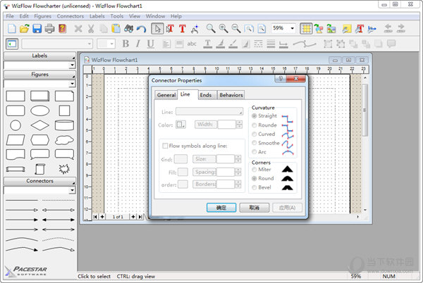Image resolution: width=423 pixels, height=283 pixels.
Task: Open the Figures menu
Action: click(42, 16)
